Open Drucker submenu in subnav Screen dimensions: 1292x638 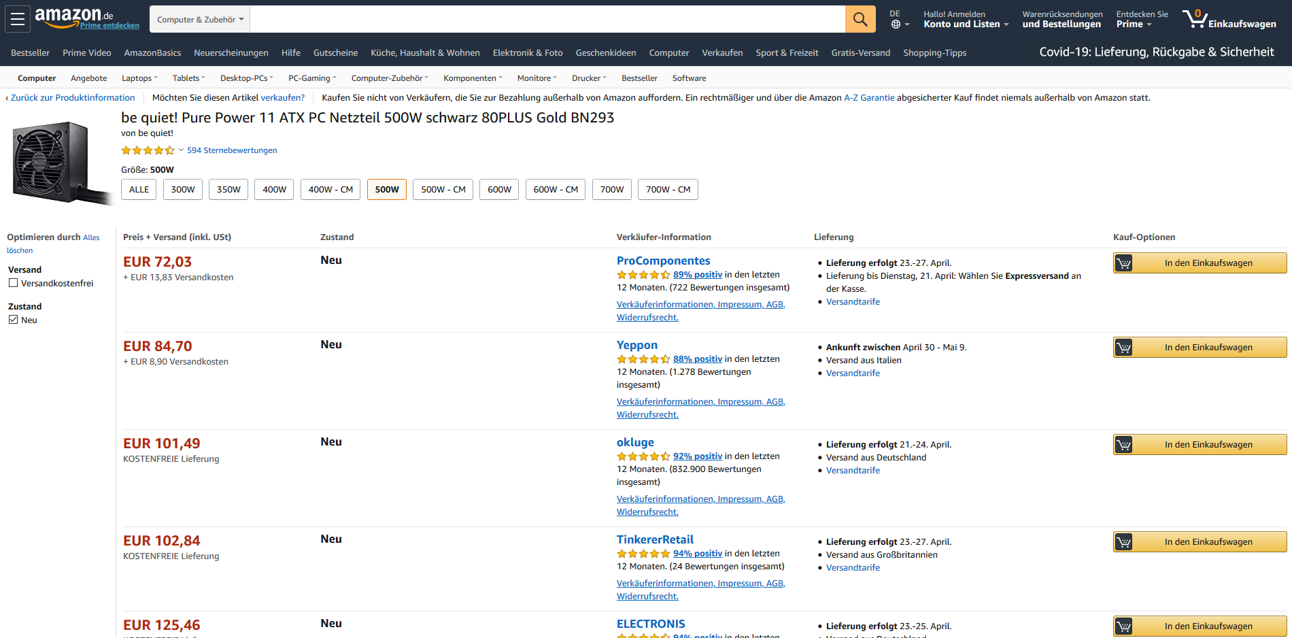tap(589, 78)
